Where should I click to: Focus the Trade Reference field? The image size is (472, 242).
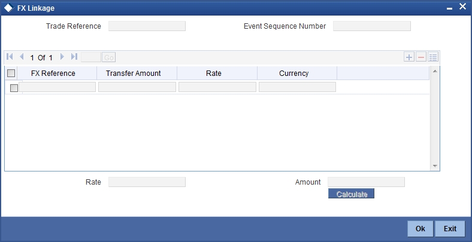click(147, 26)
